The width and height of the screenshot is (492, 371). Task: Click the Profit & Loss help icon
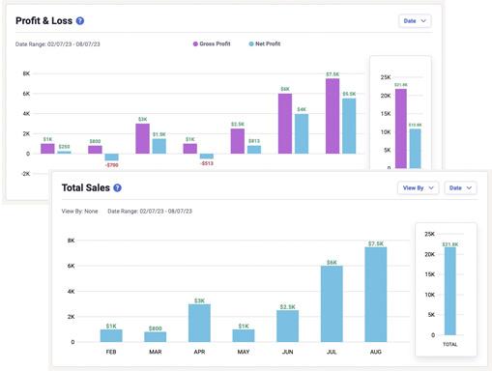(80, 21)
